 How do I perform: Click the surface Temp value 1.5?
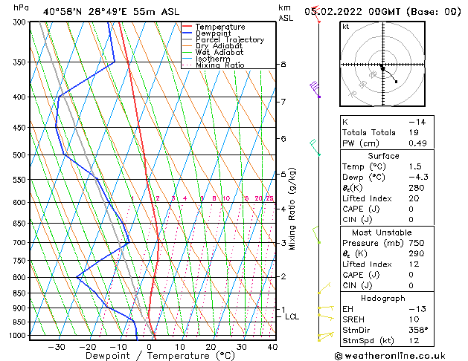click(415, 166)
